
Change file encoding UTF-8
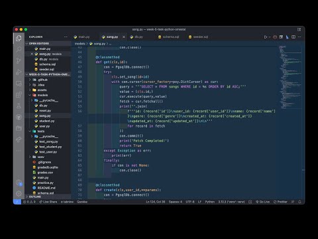pyautogui.click(x=190, y=202)
